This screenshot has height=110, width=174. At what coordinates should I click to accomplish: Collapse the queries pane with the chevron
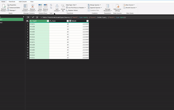[23, 17]
